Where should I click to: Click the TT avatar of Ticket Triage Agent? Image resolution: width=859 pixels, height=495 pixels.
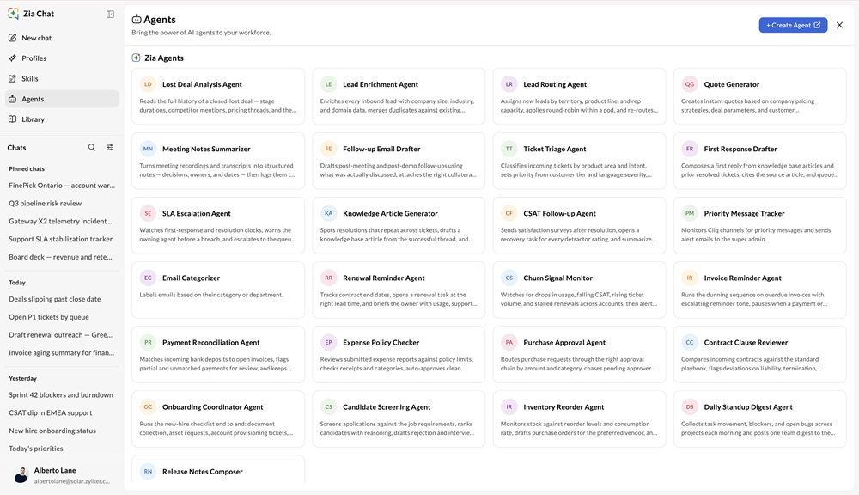click(509, 149)
